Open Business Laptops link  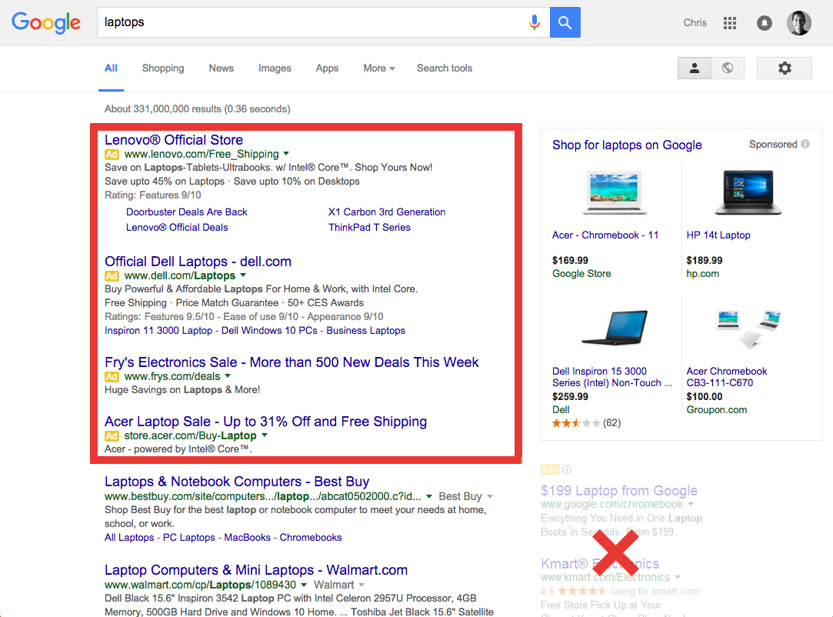tap(365, 331)
